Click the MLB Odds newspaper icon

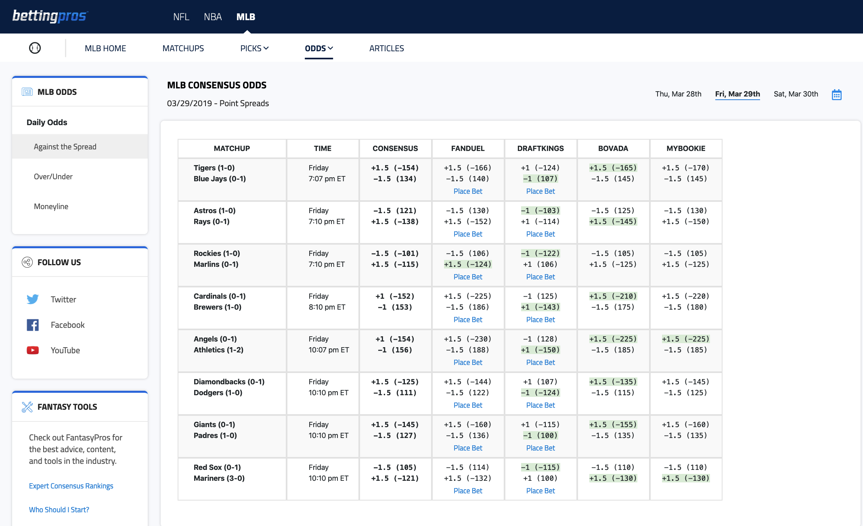pos(27,92)
